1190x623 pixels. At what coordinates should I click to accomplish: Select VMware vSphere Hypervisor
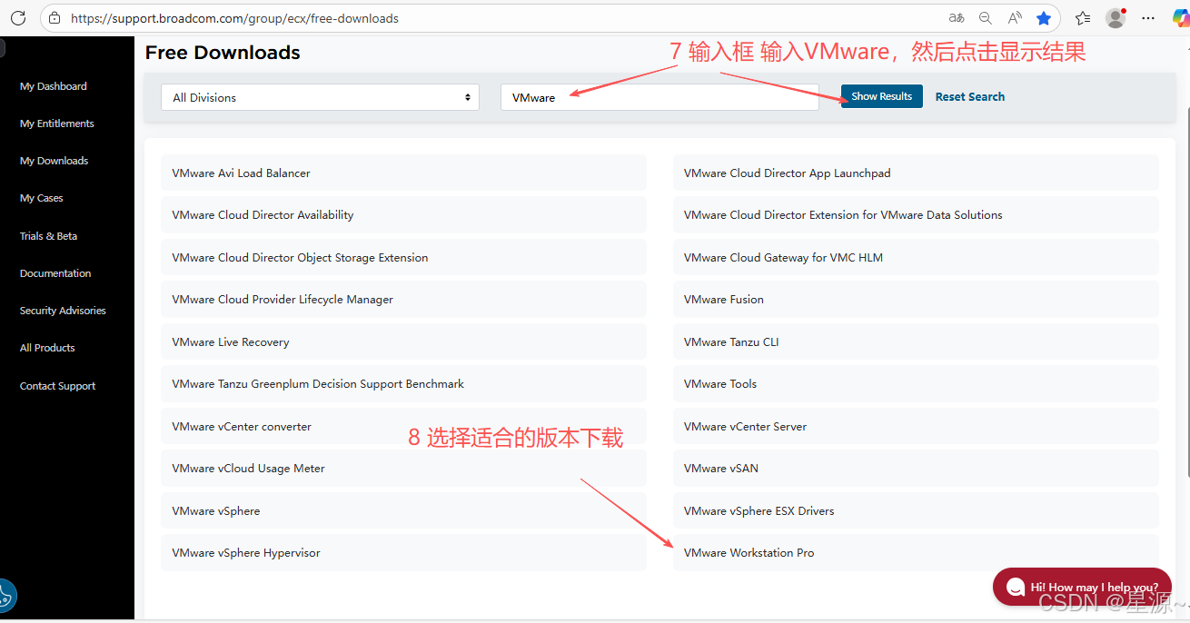[403, 552]
